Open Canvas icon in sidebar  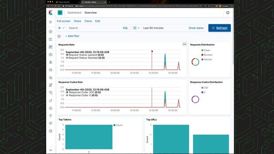point(51,55)
